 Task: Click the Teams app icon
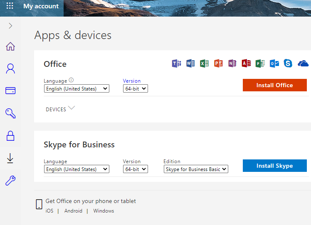(176, 64)
